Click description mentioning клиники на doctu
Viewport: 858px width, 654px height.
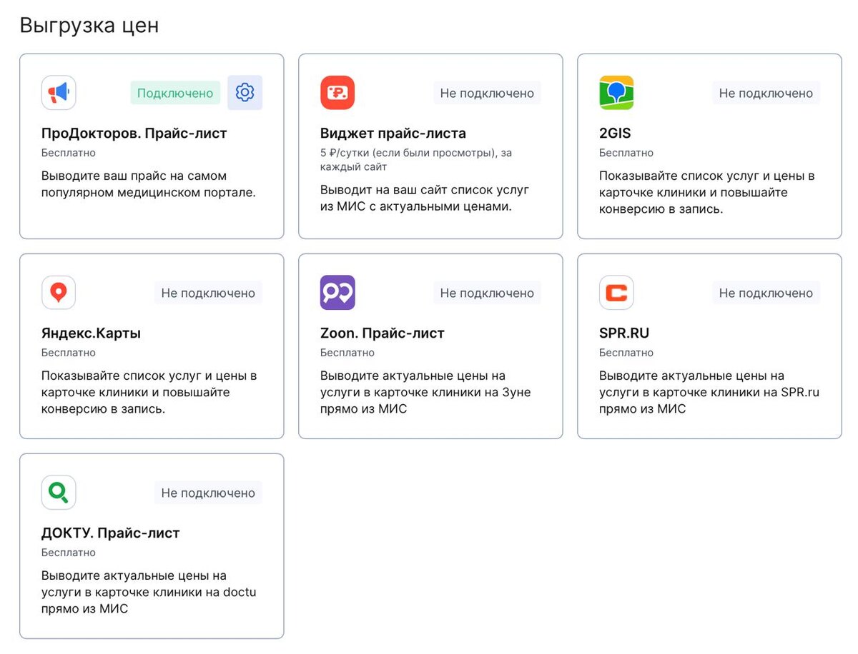click(x=149, y=593)
